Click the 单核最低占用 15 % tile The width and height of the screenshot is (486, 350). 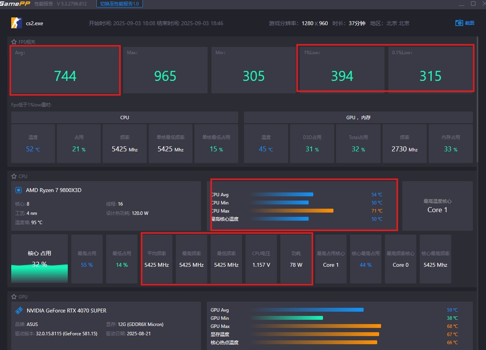[216, 144]
